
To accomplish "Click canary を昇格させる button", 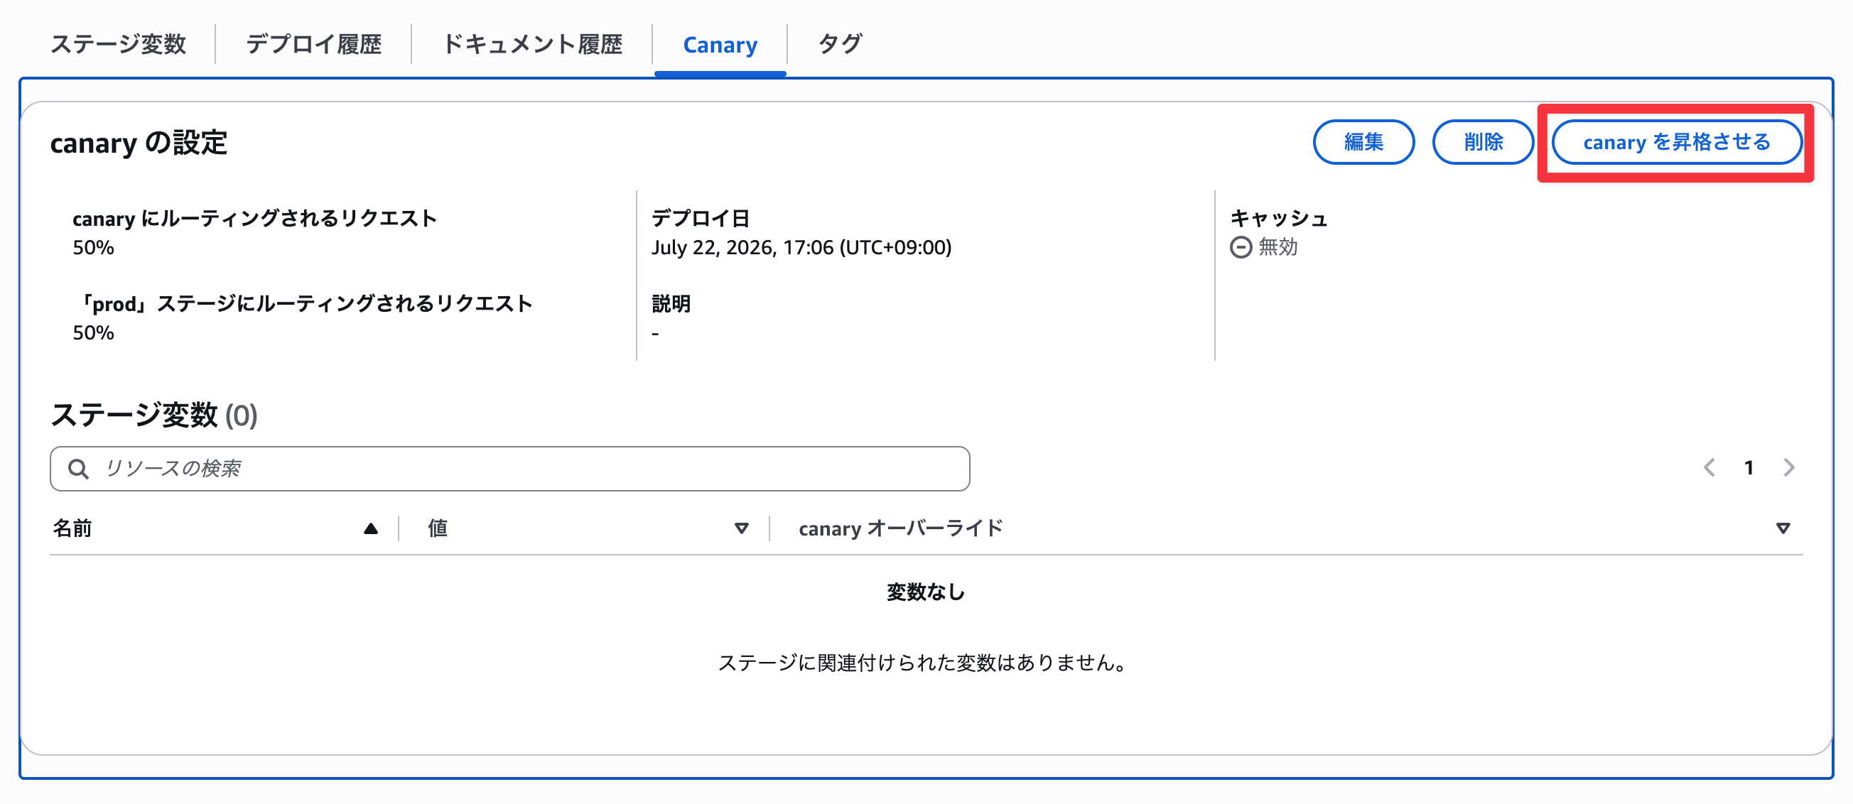I will tap(1676, 142).
